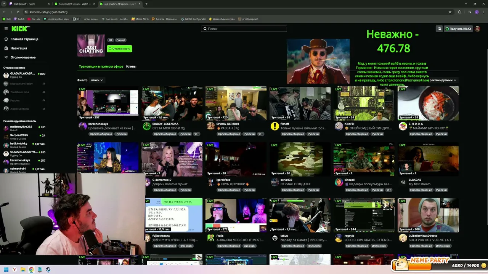The width and height of the screenshot is (488, 274).
Task: Open the Chrome three-dot menu
Action: [484, 12]
